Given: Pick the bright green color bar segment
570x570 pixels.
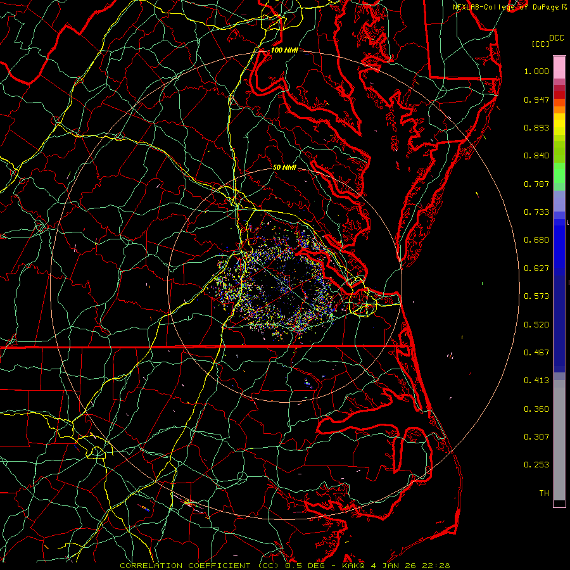Looking at the screenshot, I should (x=559, y=173).
